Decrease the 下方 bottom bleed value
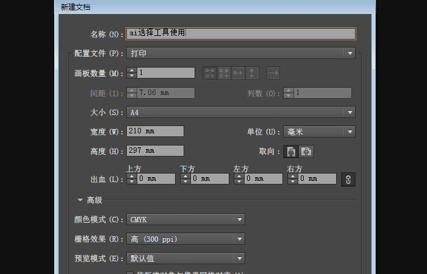Screen dimensions: 427x274 [x=185, y=181]
